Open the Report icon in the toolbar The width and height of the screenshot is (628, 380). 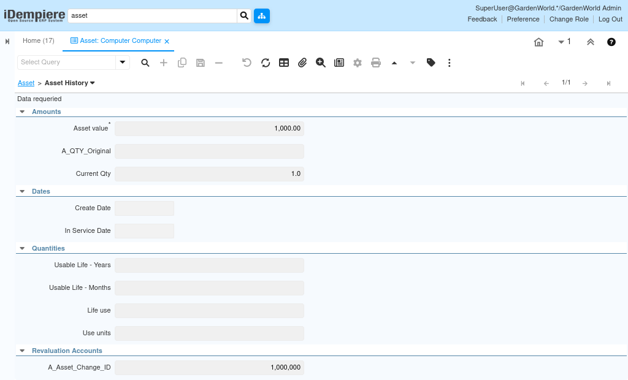339,63
